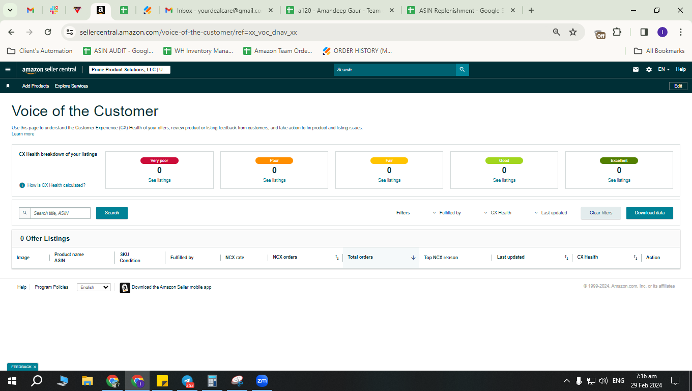Open the English language selector in footer

[x=94, y=287]
